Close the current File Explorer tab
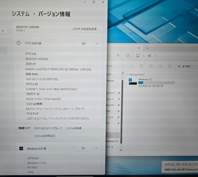This screenshot has height=177, width=198. (139, 48)
